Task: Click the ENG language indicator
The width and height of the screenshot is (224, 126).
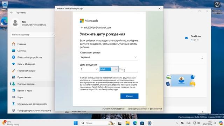Action: (188, 123)
